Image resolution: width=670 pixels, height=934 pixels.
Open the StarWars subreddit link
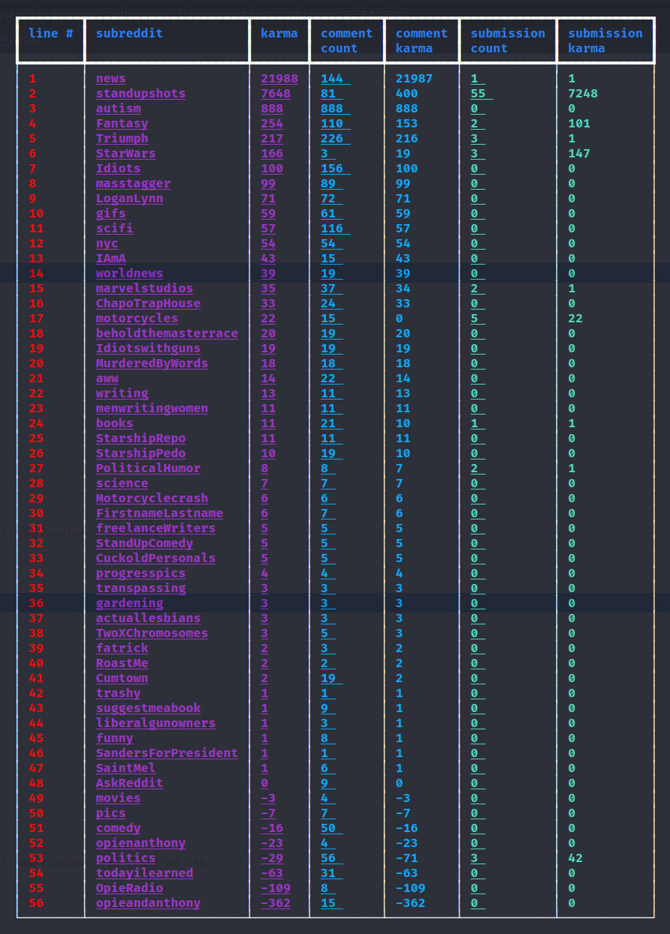[x=126, y=154]
